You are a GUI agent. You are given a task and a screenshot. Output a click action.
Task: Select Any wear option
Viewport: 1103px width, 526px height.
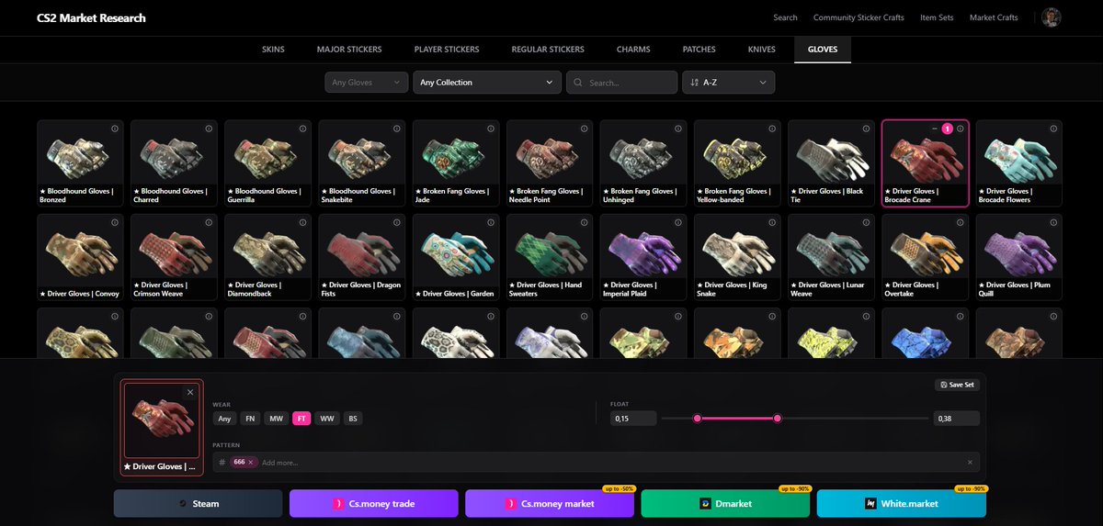tap(224, 419)
